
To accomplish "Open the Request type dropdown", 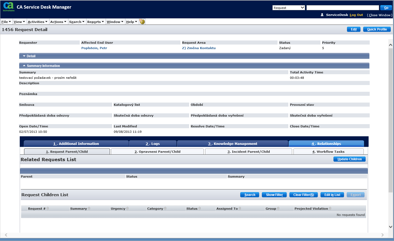I will coord(289,8).
